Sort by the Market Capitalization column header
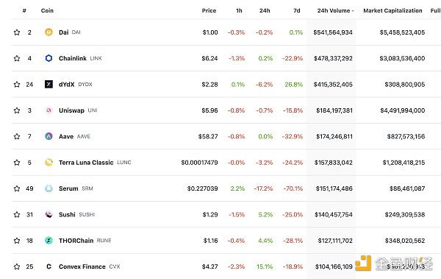Viewport: 441px width, 279px height. click(392, 11)
